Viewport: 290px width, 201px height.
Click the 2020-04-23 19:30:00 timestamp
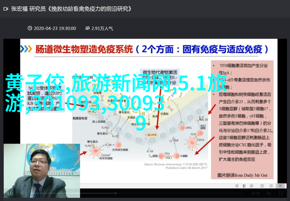[55, 28]
